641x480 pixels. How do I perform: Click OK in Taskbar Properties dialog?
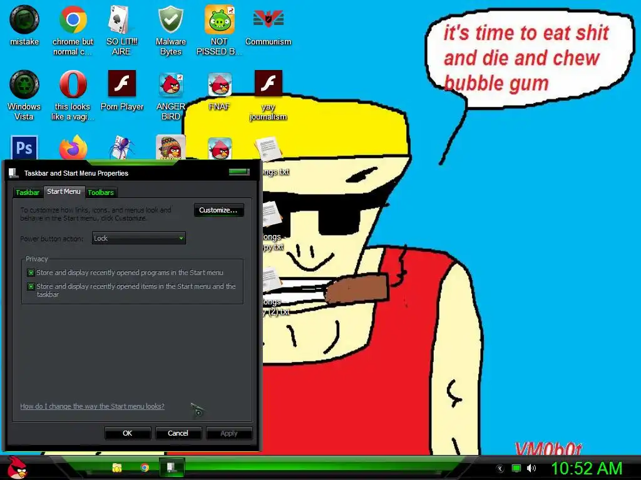click(x=128, y=433)
